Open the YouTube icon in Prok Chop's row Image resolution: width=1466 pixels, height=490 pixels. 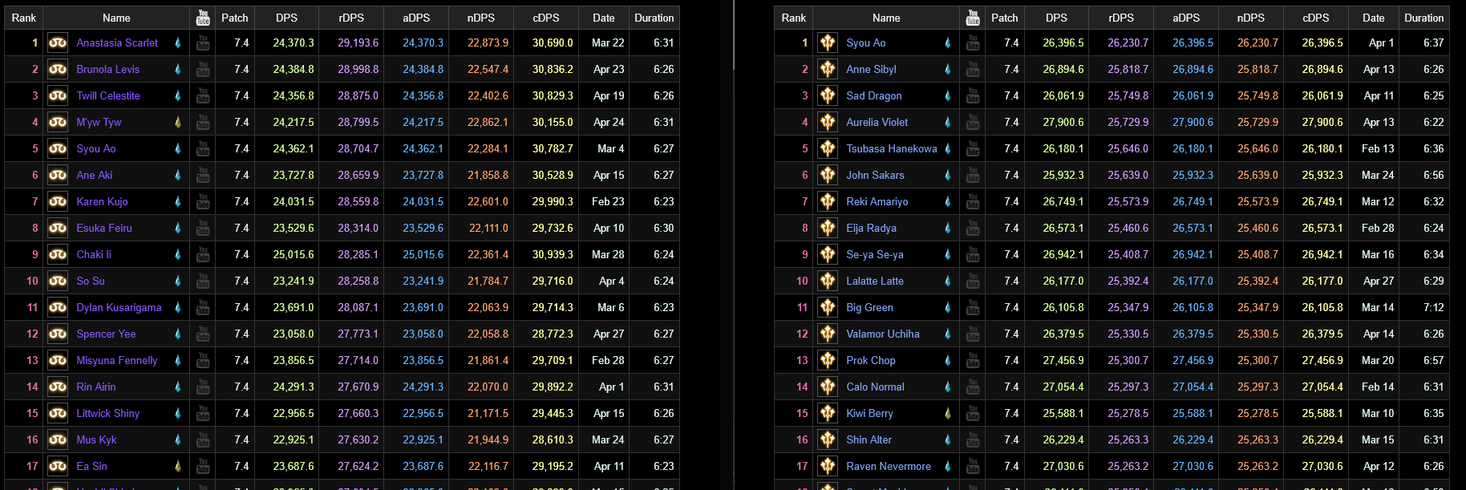click(x=973, y=360)
